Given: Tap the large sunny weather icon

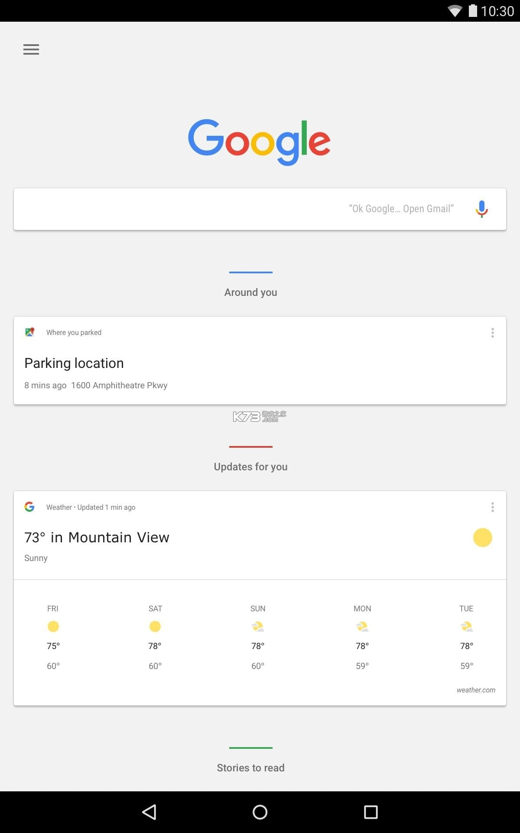Looking at the screenshot, I should [482, 538].
